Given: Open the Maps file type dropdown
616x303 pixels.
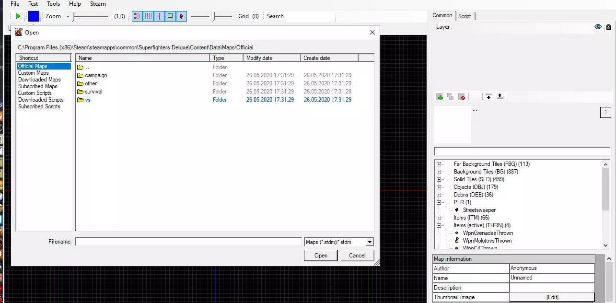Looking at the screenshot, I should (369, 242).
